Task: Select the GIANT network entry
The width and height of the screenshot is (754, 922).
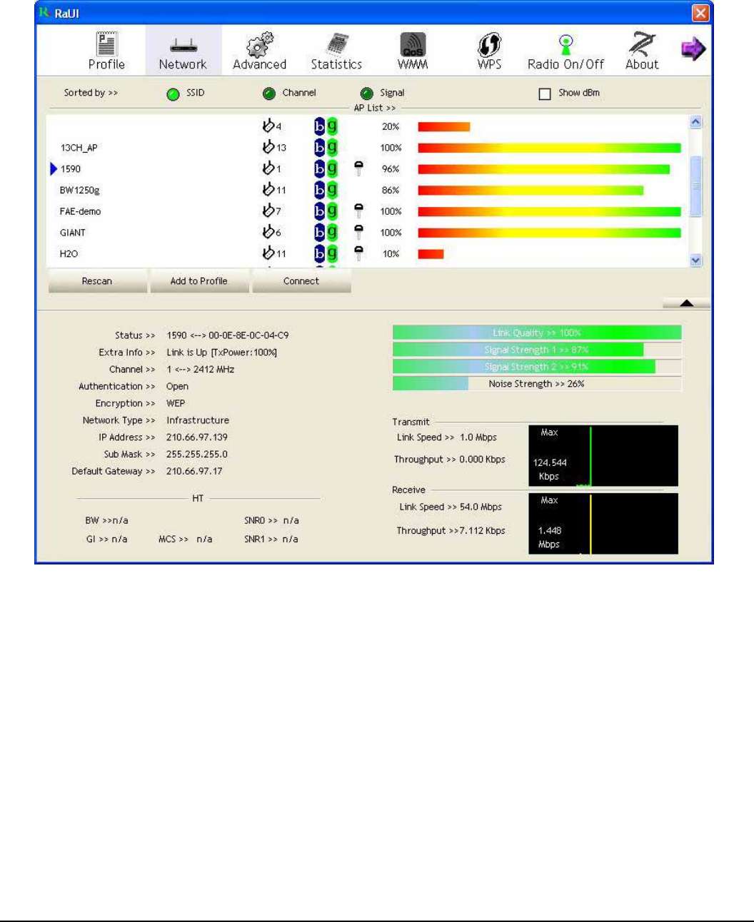Action: [368, 233]
